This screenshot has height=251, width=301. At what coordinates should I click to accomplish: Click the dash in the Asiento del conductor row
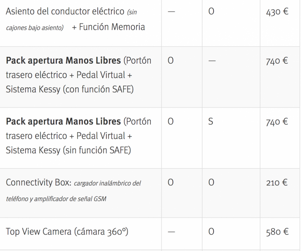(x=171, y=12)
